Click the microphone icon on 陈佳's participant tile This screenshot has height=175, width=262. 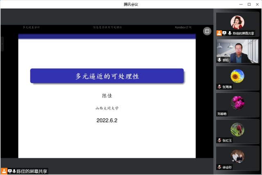coord(230,33)
